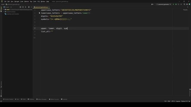
Task: Click the Stop icon
Action: click(181, 4)
